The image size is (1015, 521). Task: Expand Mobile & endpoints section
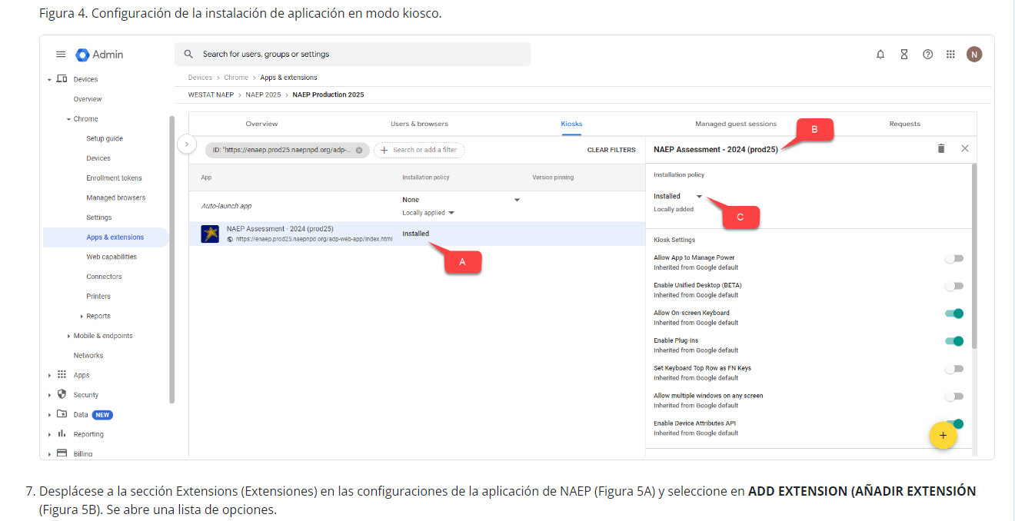[x=68, y=336]
